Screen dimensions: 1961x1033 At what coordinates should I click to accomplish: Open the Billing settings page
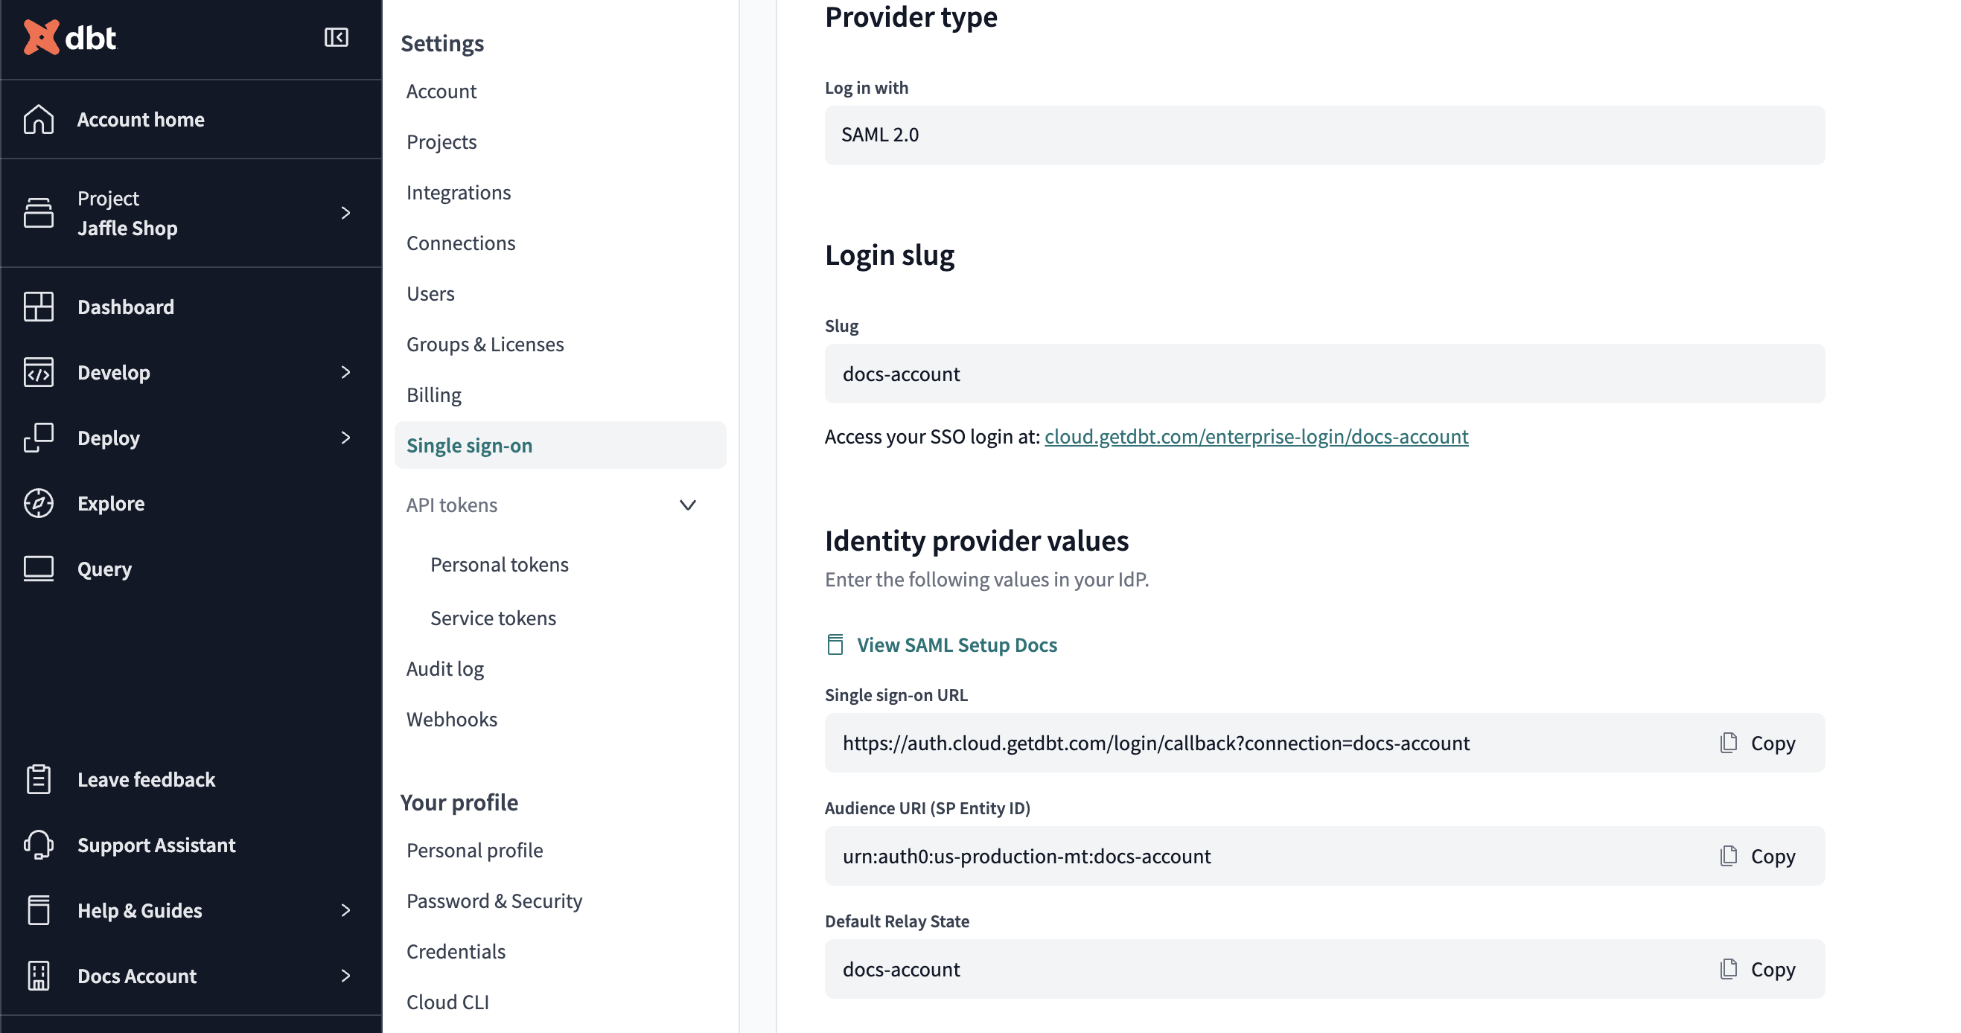point(434,394)
